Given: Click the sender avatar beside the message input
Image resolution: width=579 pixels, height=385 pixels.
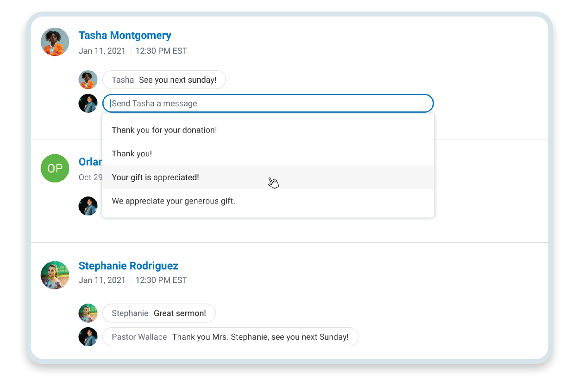Looking at the screenshot, I should pyautogui.click(x=88, y=104).
